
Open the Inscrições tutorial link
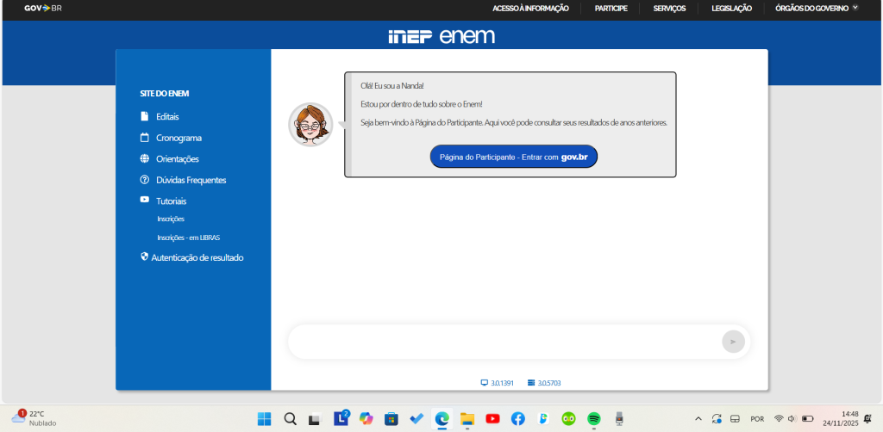click(171, 219)
